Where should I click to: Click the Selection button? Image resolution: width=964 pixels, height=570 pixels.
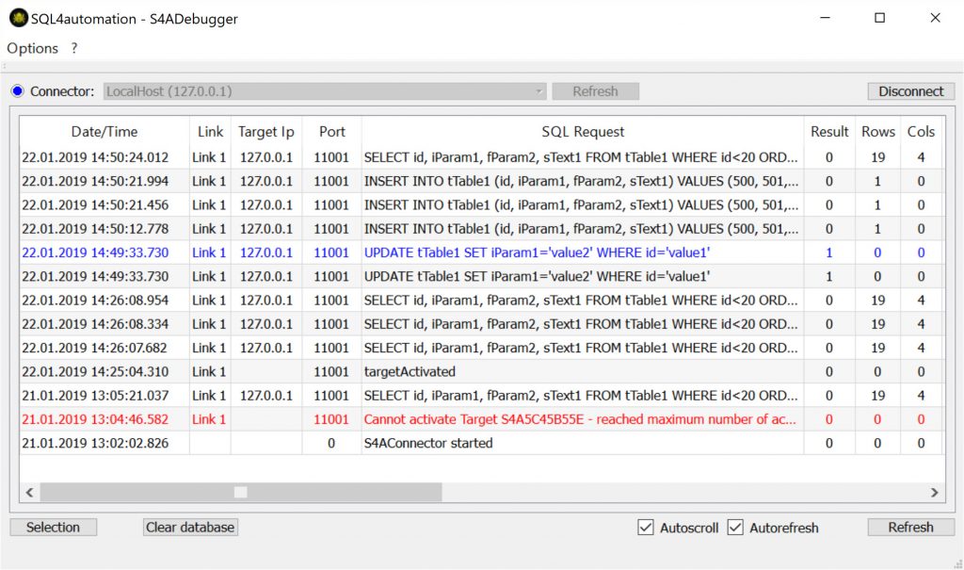[53, 527]
